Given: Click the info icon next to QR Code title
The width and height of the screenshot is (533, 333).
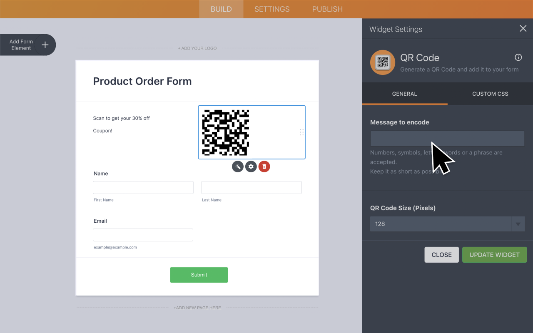Looking at the screenshot, I should [x=518, y=57].
